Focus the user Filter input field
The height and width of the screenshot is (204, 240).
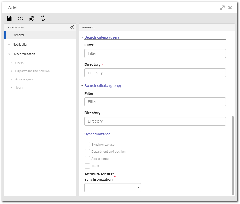coord(155,53)
